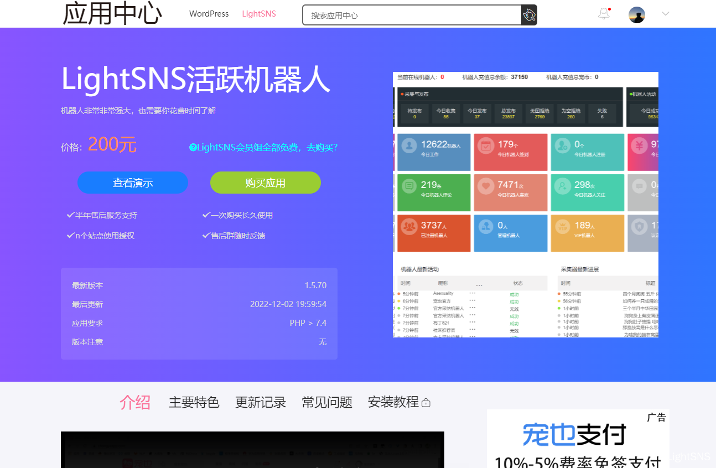Click the update date 2022-12-02 19:59:54

[x=288, y=304]
